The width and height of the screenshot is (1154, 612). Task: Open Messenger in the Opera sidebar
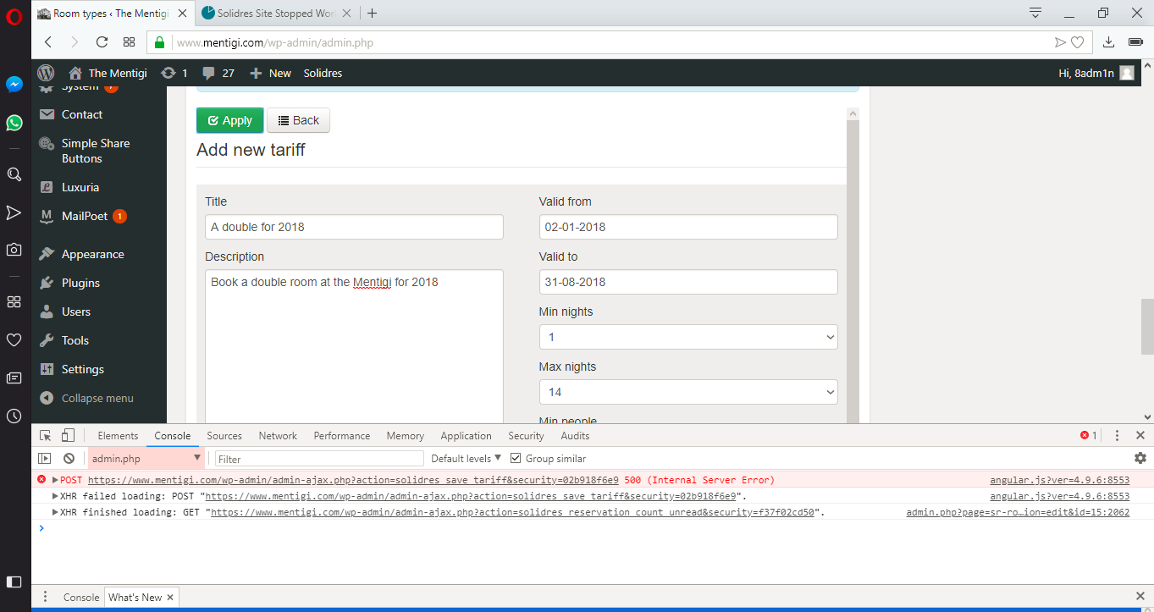click(x=14, y=85)
